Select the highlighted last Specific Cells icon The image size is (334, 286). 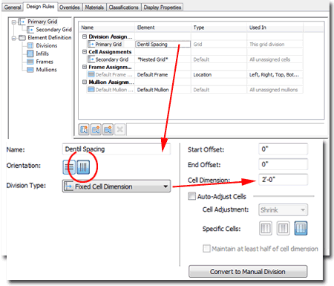pos(301,228)
